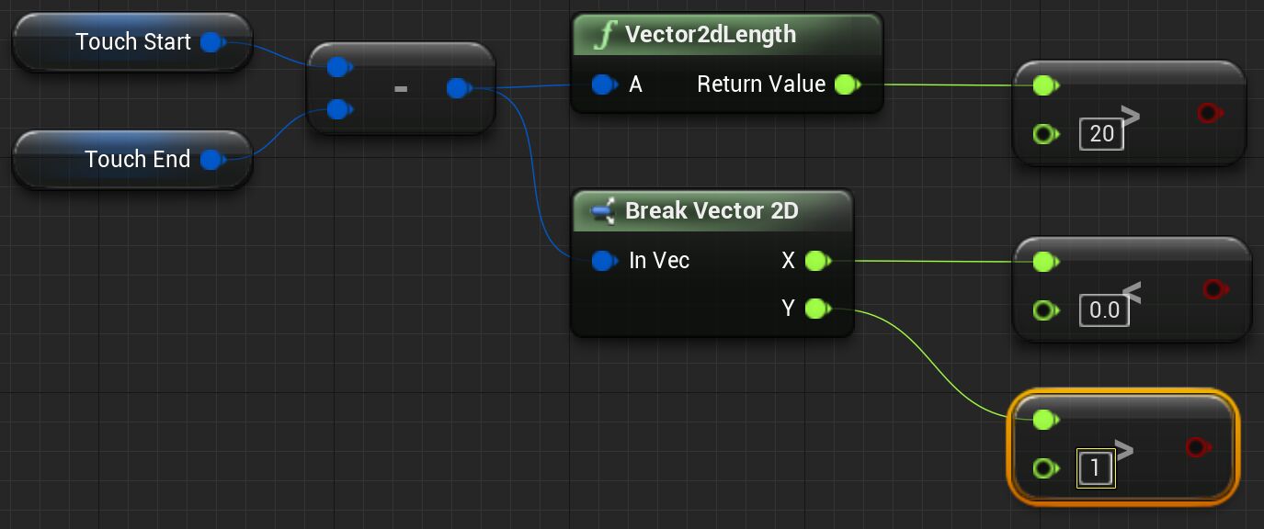Click the subtract node's output pin

[x=457, y=88]
